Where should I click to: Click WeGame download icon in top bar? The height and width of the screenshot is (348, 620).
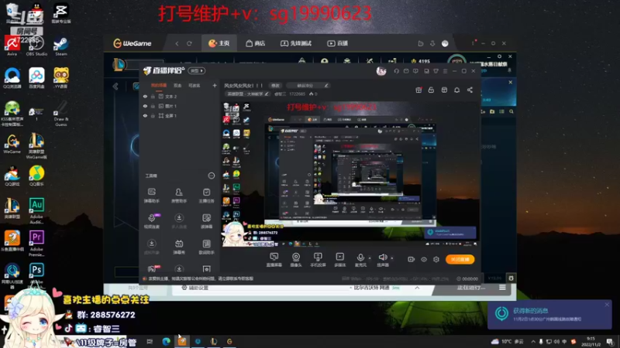point(432,43)
